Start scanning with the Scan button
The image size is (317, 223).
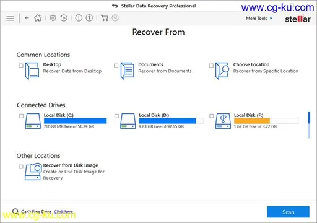coord(289,212)
